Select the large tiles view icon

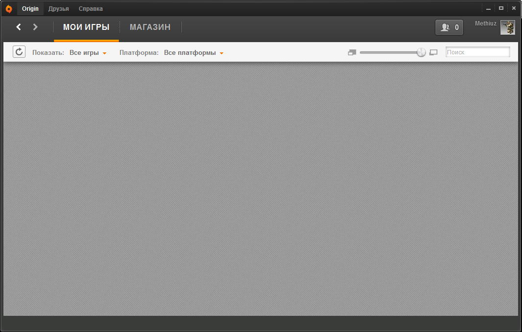pos(433,52)
